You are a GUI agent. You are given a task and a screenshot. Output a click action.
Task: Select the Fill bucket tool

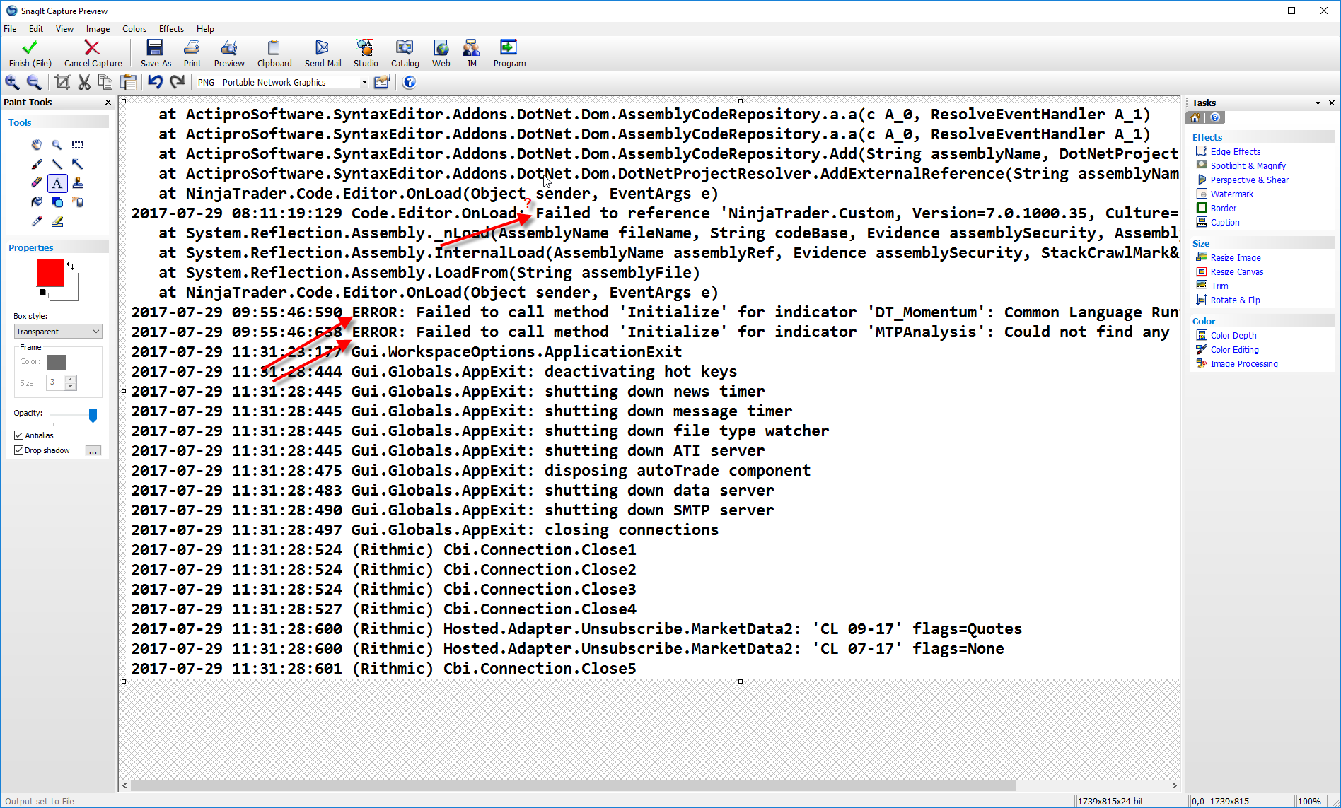37,202
